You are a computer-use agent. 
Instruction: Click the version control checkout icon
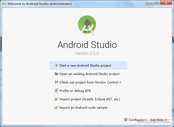[x=56, y=82]
